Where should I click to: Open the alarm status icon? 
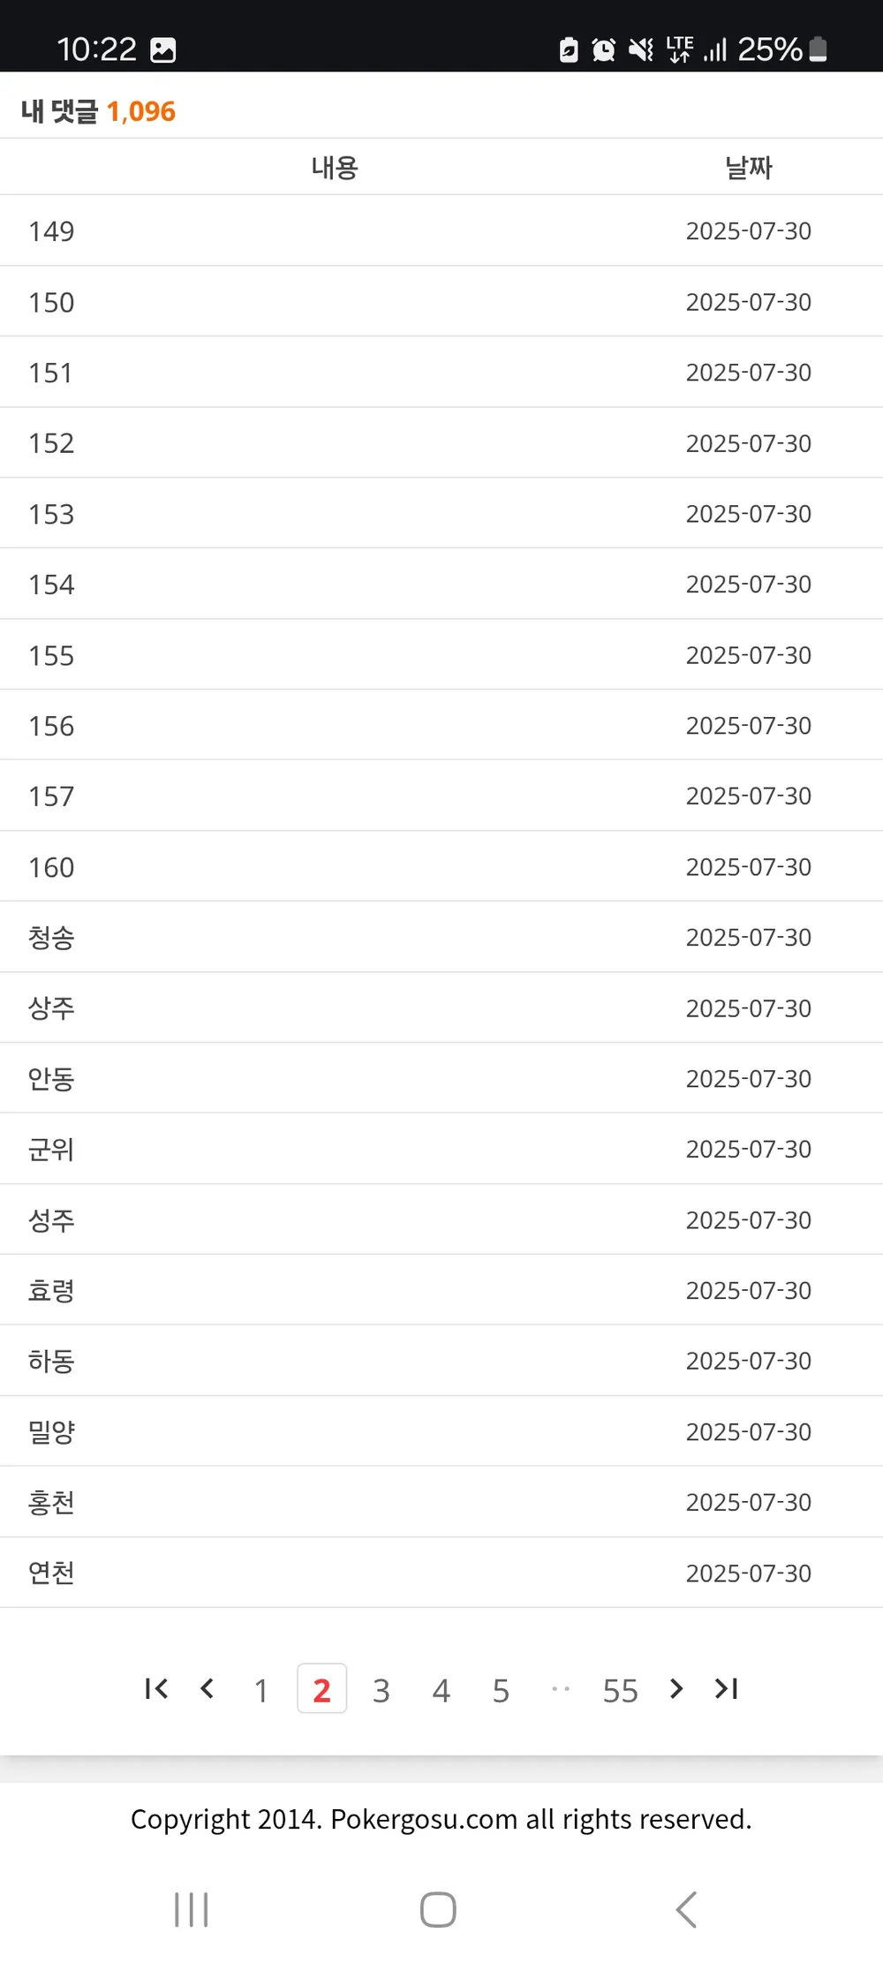point(604,49)
